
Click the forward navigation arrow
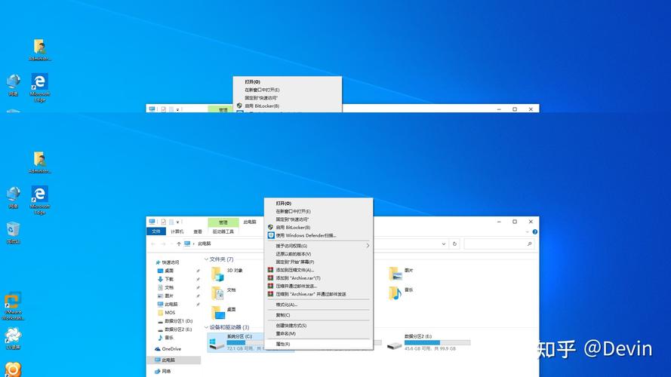(x=164, y=244)
